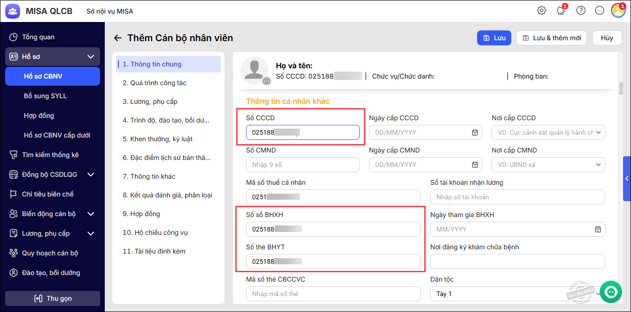631x312 pixels.
Task: Open the green chat support bubble
Action: point(610,291)
